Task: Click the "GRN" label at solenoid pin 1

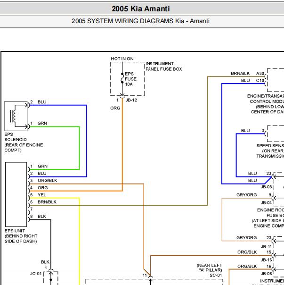Action: coord(42,123)
